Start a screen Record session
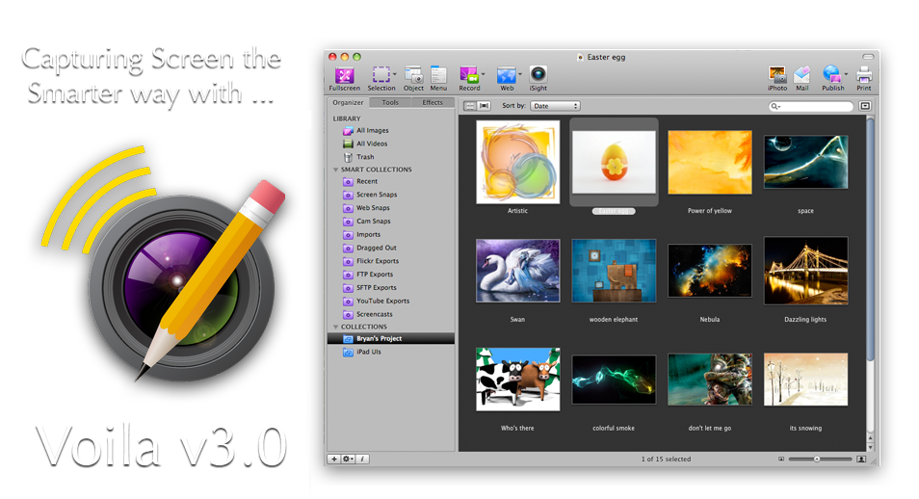Image resolution: width=919 pixels, height=499 pixels. pos(469,79)
